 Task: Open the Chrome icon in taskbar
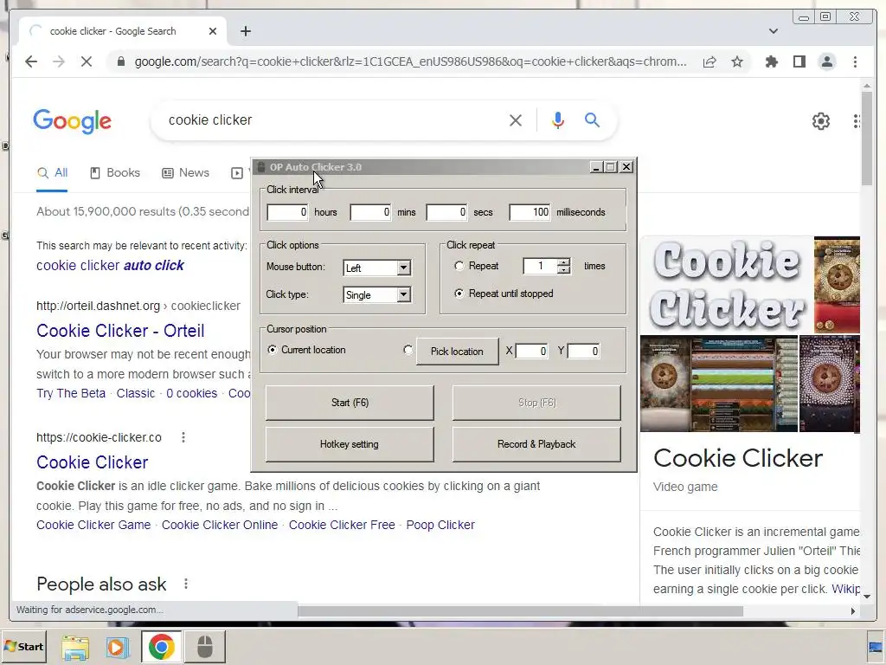tap(162, 646)
